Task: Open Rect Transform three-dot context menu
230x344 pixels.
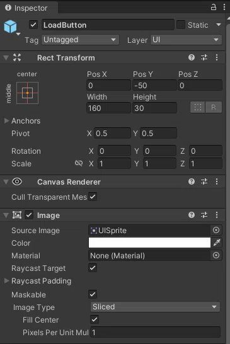Action: pyautogui.click(x=217, y=57)
